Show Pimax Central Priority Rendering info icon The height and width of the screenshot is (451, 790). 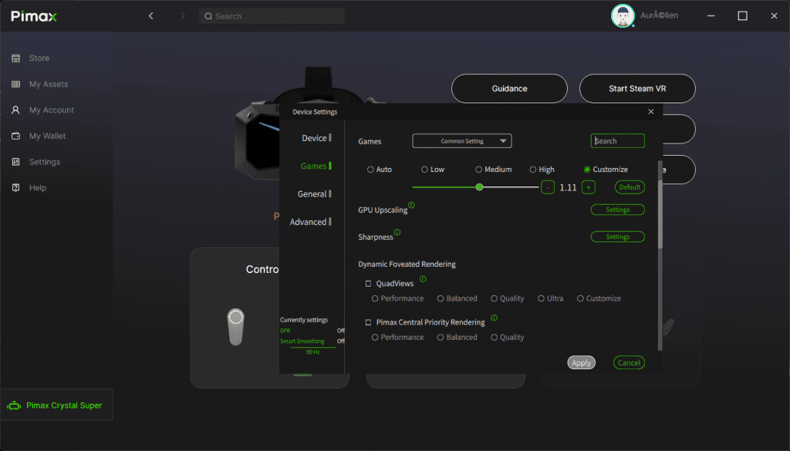494,318
